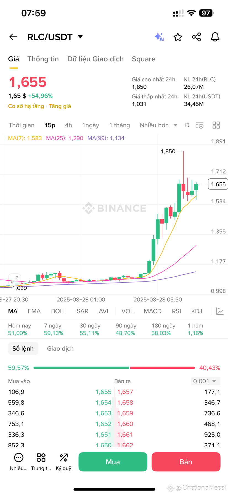Tap ask price 1,657 in order book
This screenshot has height=495, width=228.
pyautogui.click(x=125, y=392)
